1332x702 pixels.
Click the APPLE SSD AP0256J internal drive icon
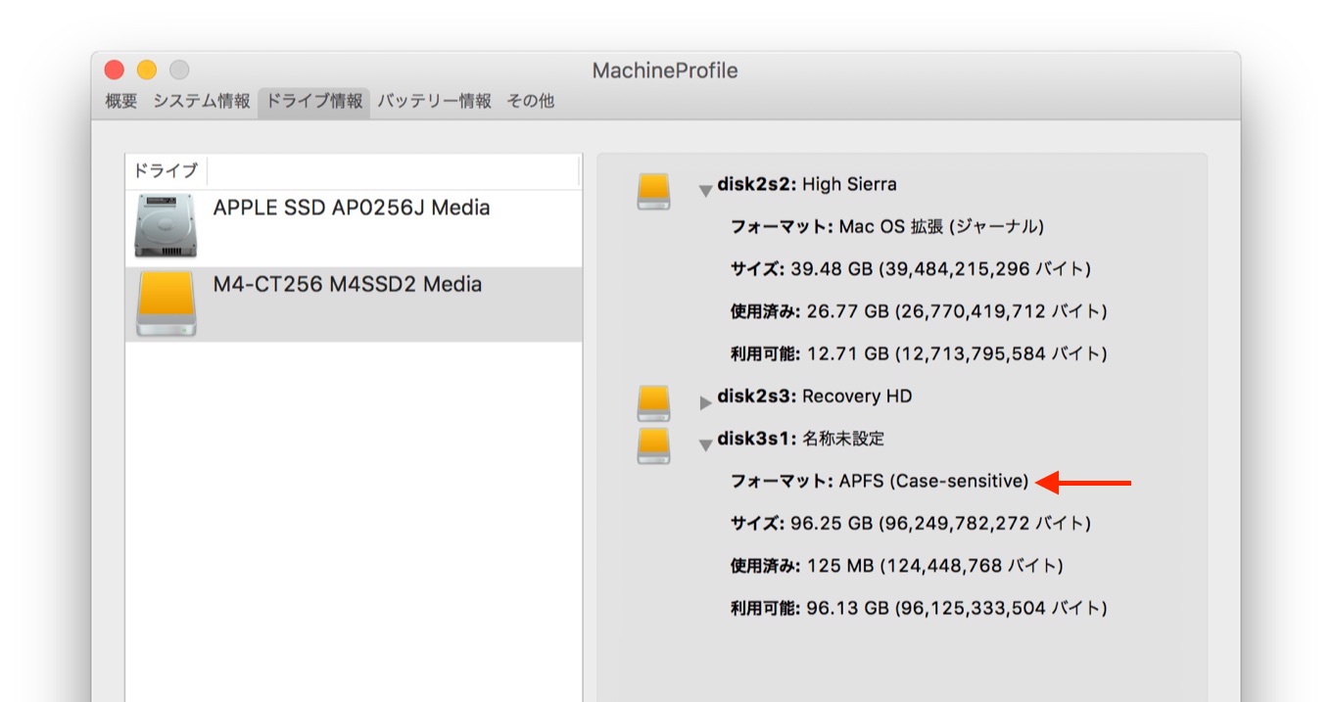pos(166,226)
